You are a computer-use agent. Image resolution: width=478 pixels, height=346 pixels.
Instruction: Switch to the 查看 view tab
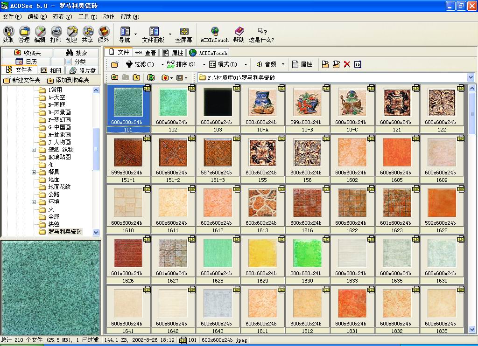[146, 53]
